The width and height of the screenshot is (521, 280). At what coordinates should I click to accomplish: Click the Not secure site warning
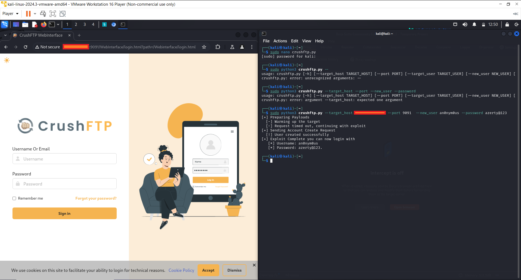click(47, 47)
